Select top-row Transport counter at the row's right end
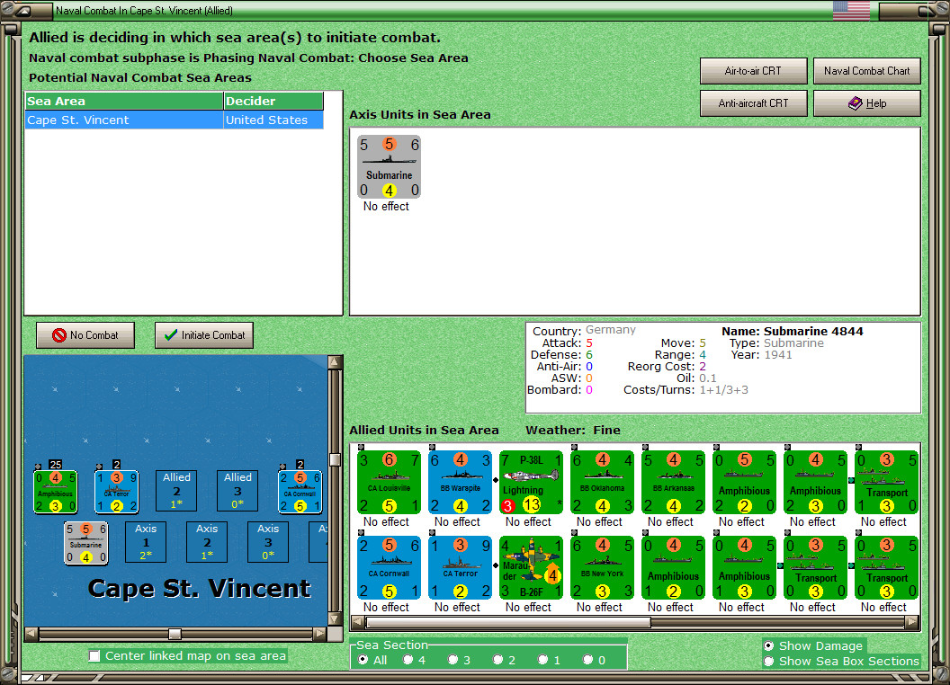Viewport: 950px width, 685px height. coord(886,482)
